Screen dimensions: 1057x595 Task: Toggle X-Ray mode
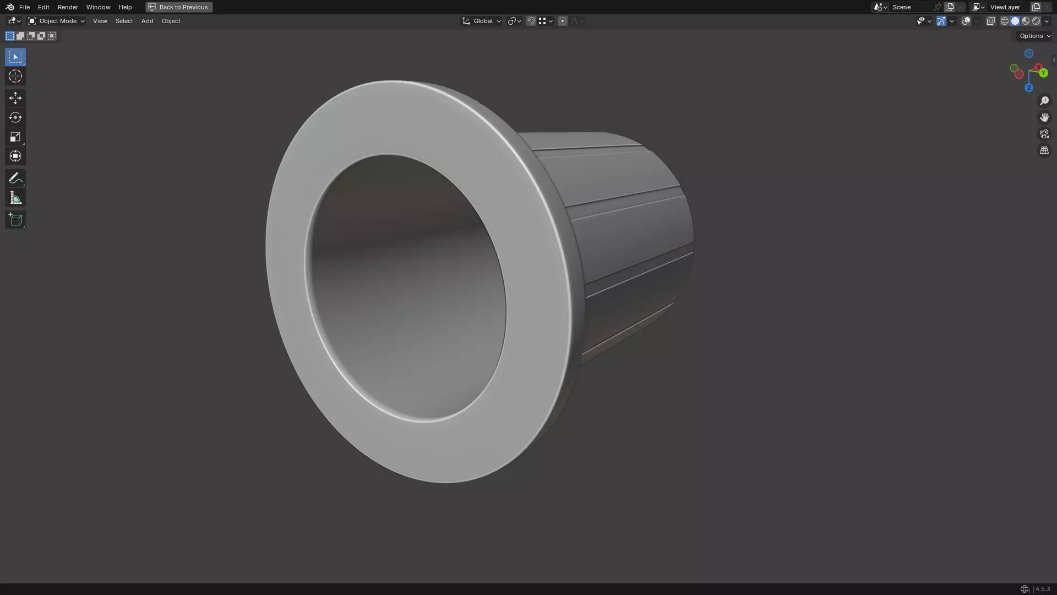coord(990,21)
